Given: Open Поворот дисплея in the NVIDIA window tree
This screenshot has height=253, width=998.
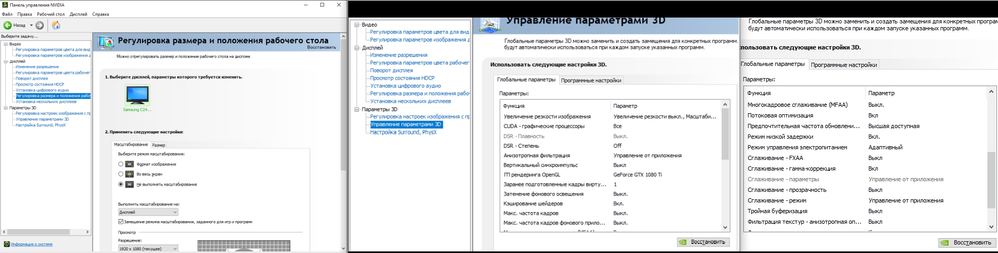Looking at the screenshot, I should tap(32, 79).
